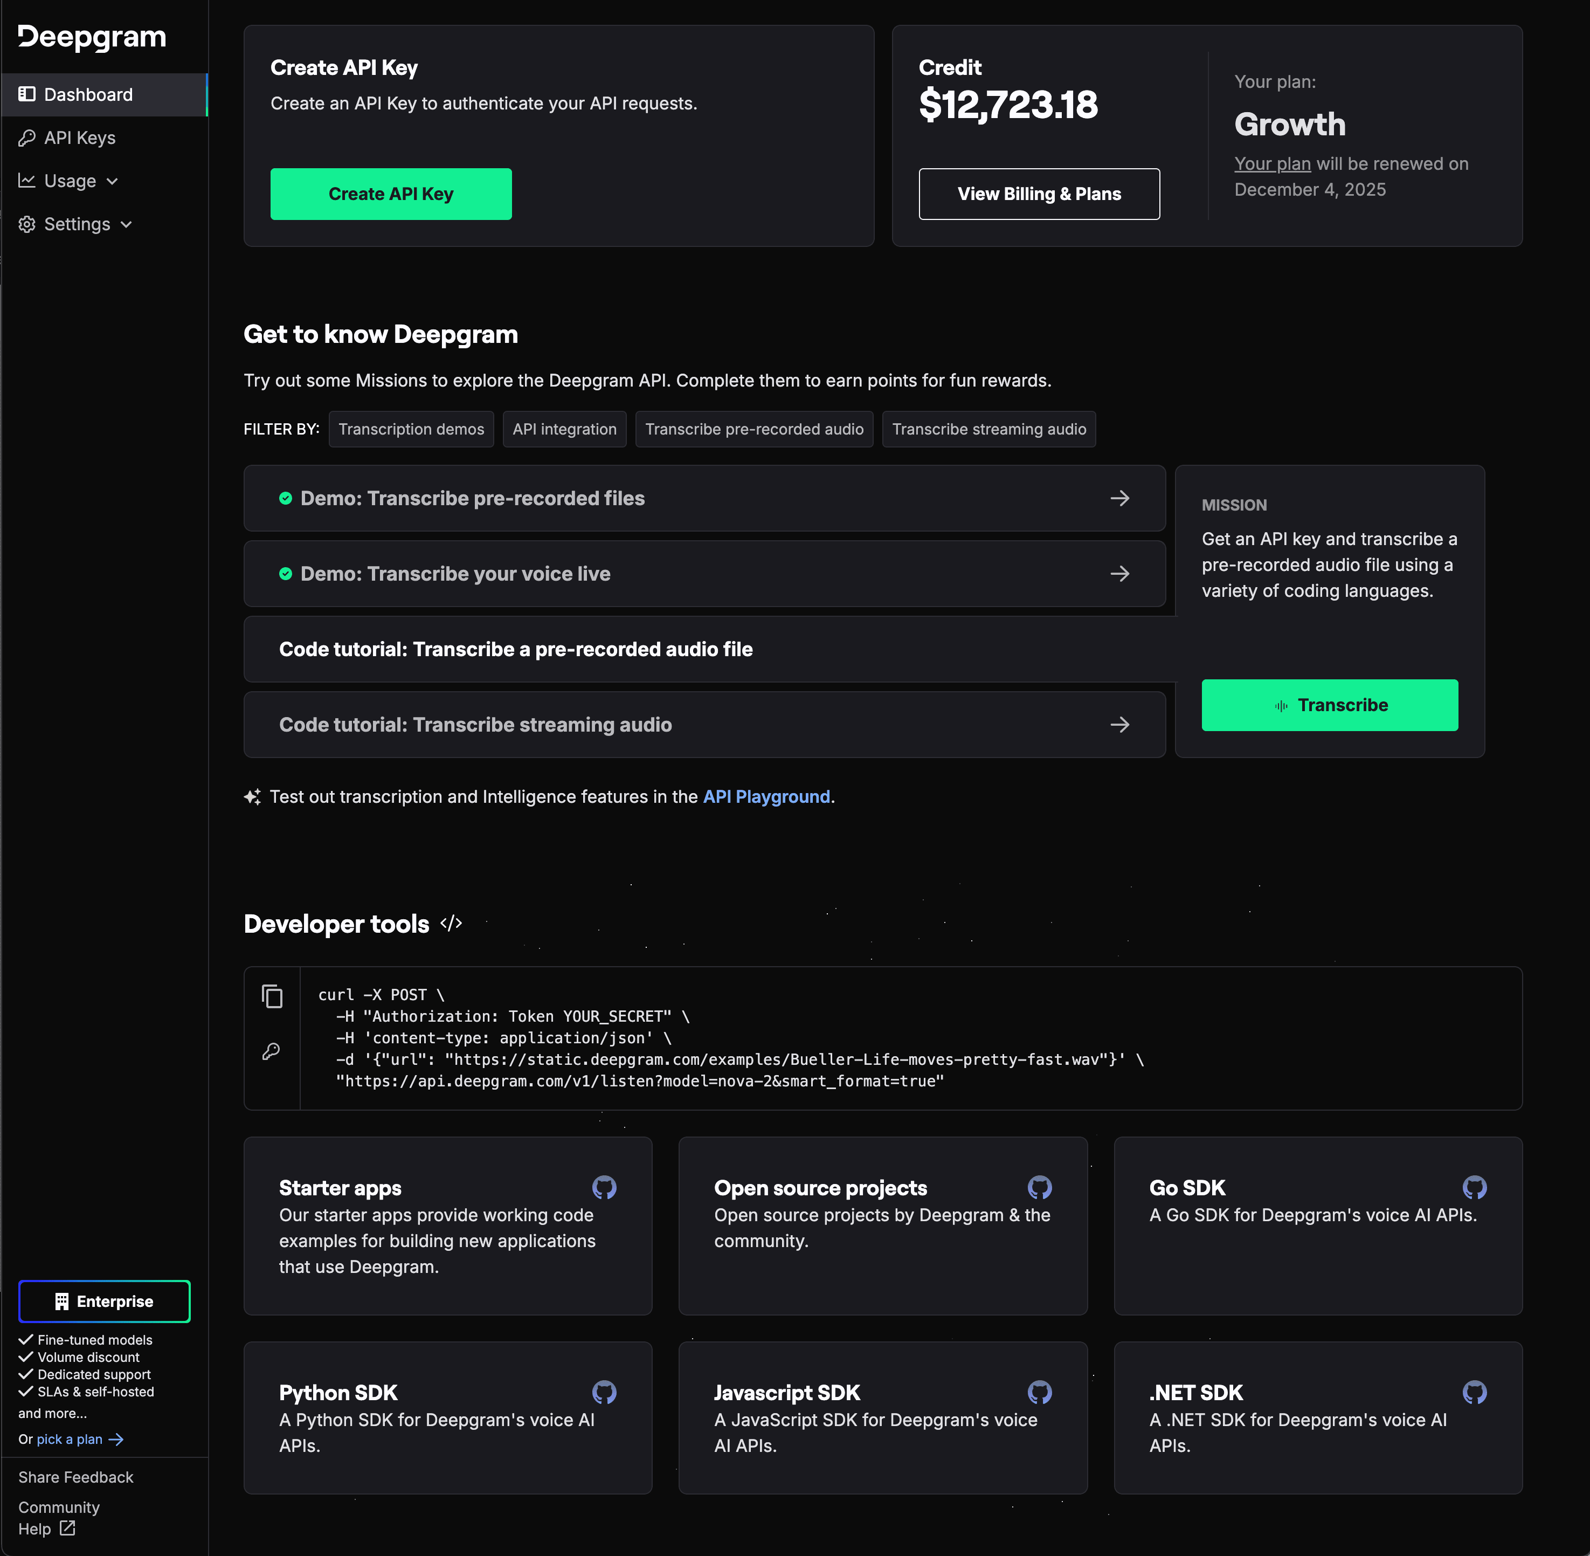Open the Go SDK GitHub icon
The image size is (1590, 1556).
(x=1475, y=1187)
